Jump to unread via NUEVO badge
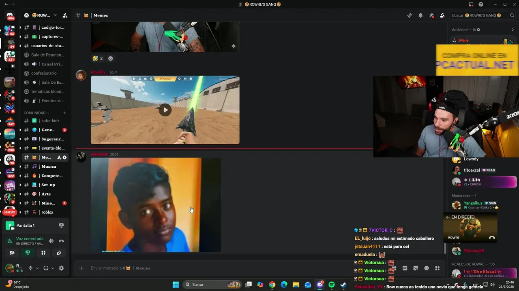 click(10, 212)
